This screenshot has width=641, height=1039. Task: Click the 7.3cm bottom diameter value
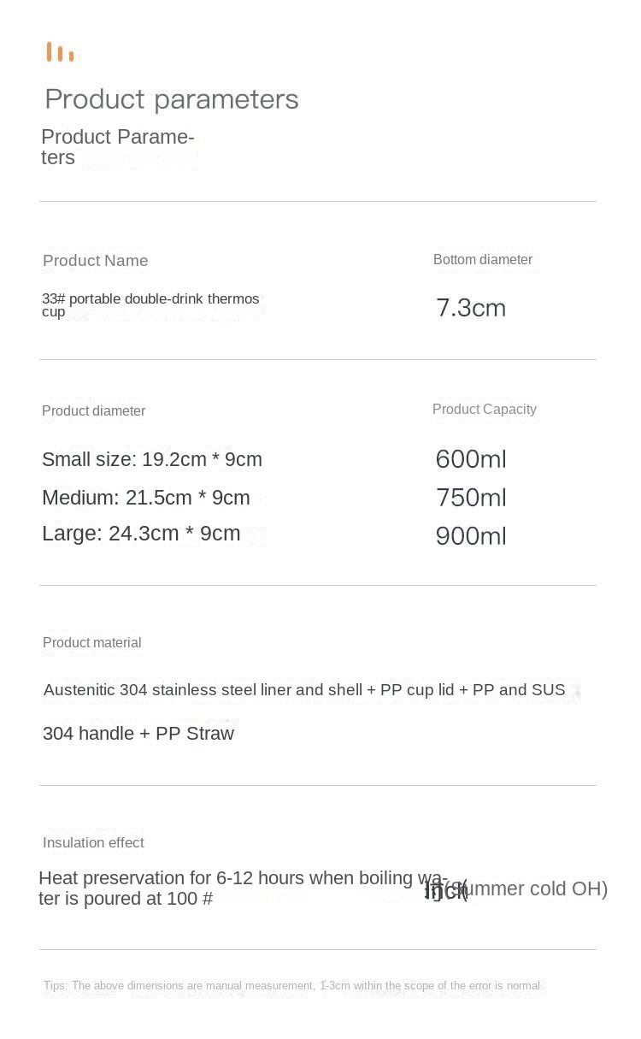tap(471, 308)
